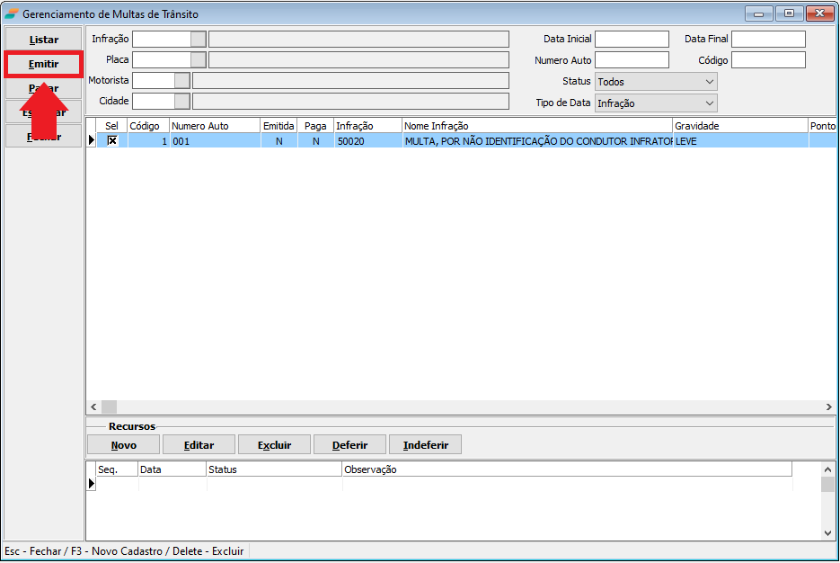
Task: Click the Data Inicial input field
Action: tap(632, 40)
